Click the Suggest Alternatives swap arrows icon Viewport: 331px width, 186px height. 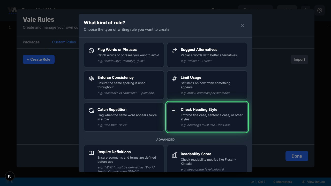pos(175,51)
